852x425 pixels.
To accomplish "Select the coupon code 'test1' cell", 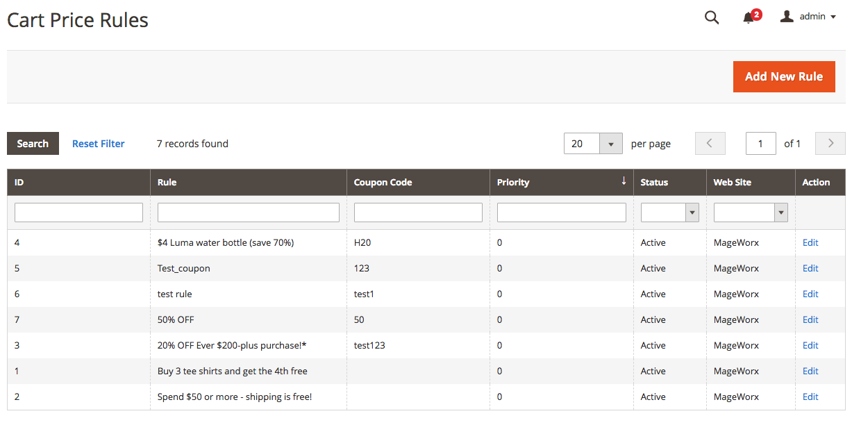I will click(x=418, y=294).
